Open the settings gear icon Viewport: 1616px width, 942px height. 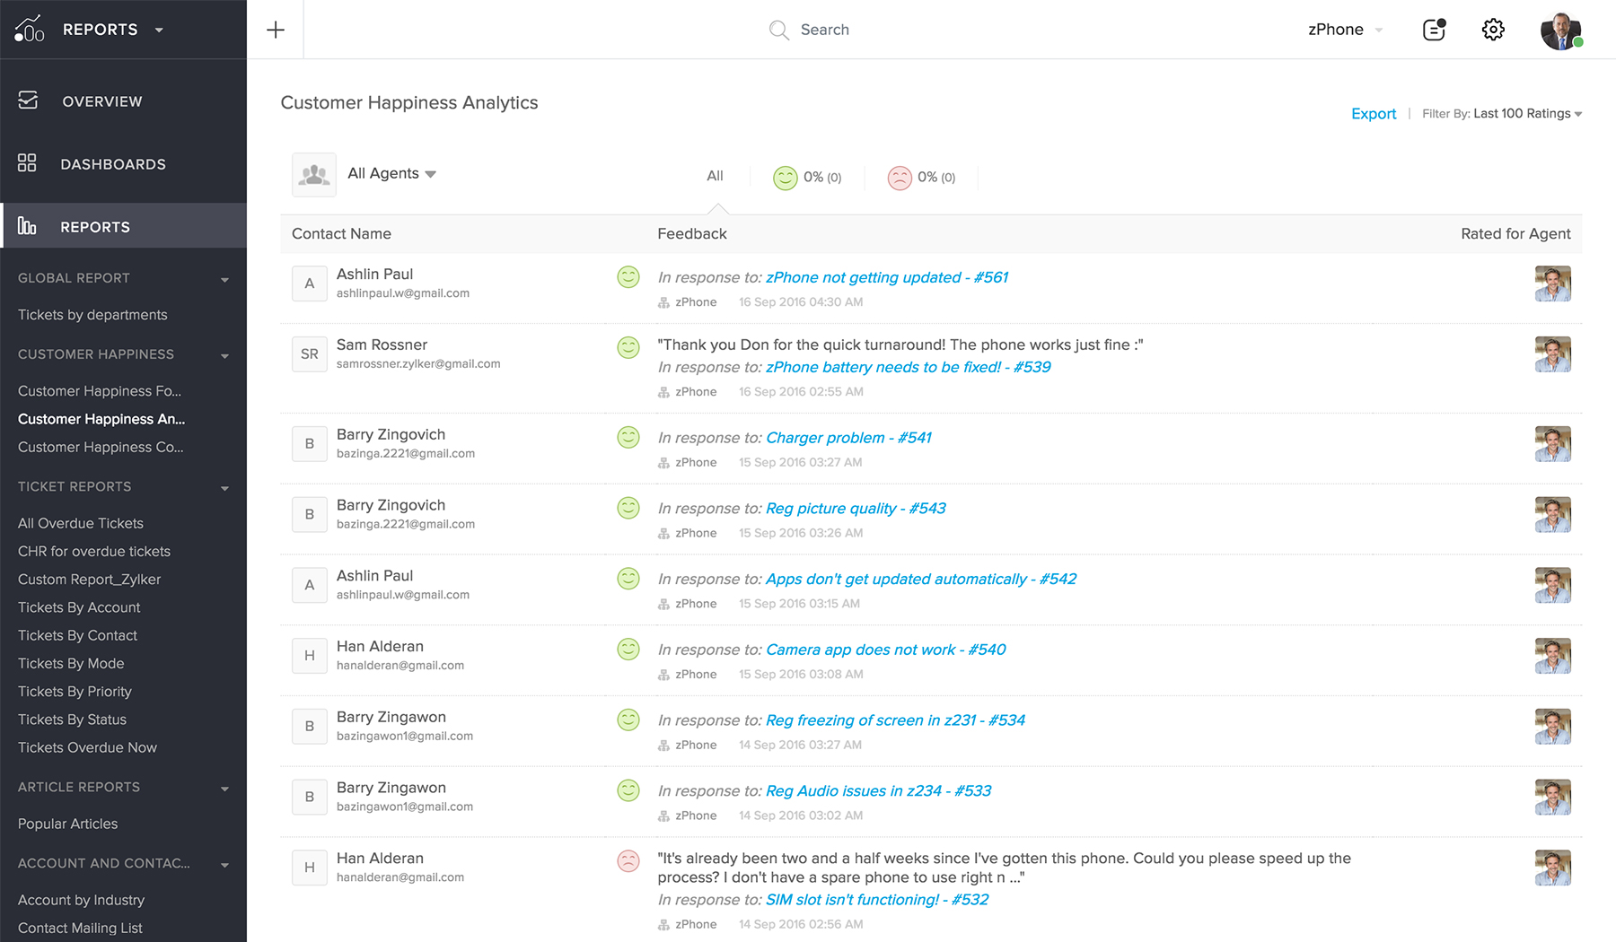click(1492, 30)
